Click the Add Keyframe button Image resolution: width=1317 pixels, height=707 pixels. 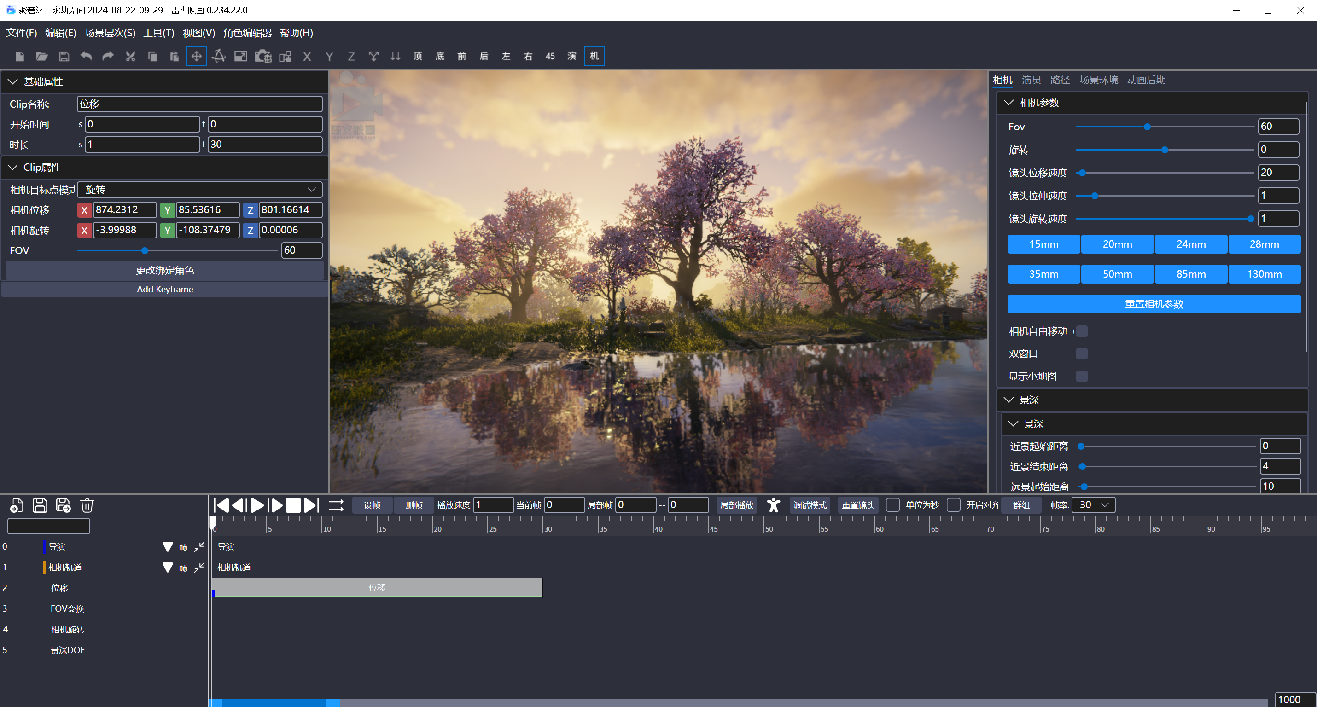coord(165,290)
